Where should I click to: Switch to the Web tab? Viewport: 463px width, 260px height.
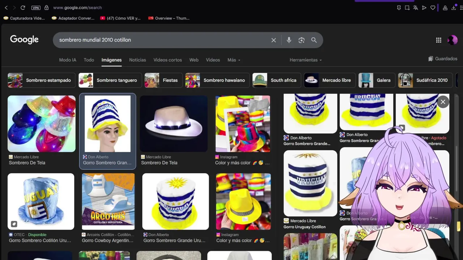[x=194, y=60]
